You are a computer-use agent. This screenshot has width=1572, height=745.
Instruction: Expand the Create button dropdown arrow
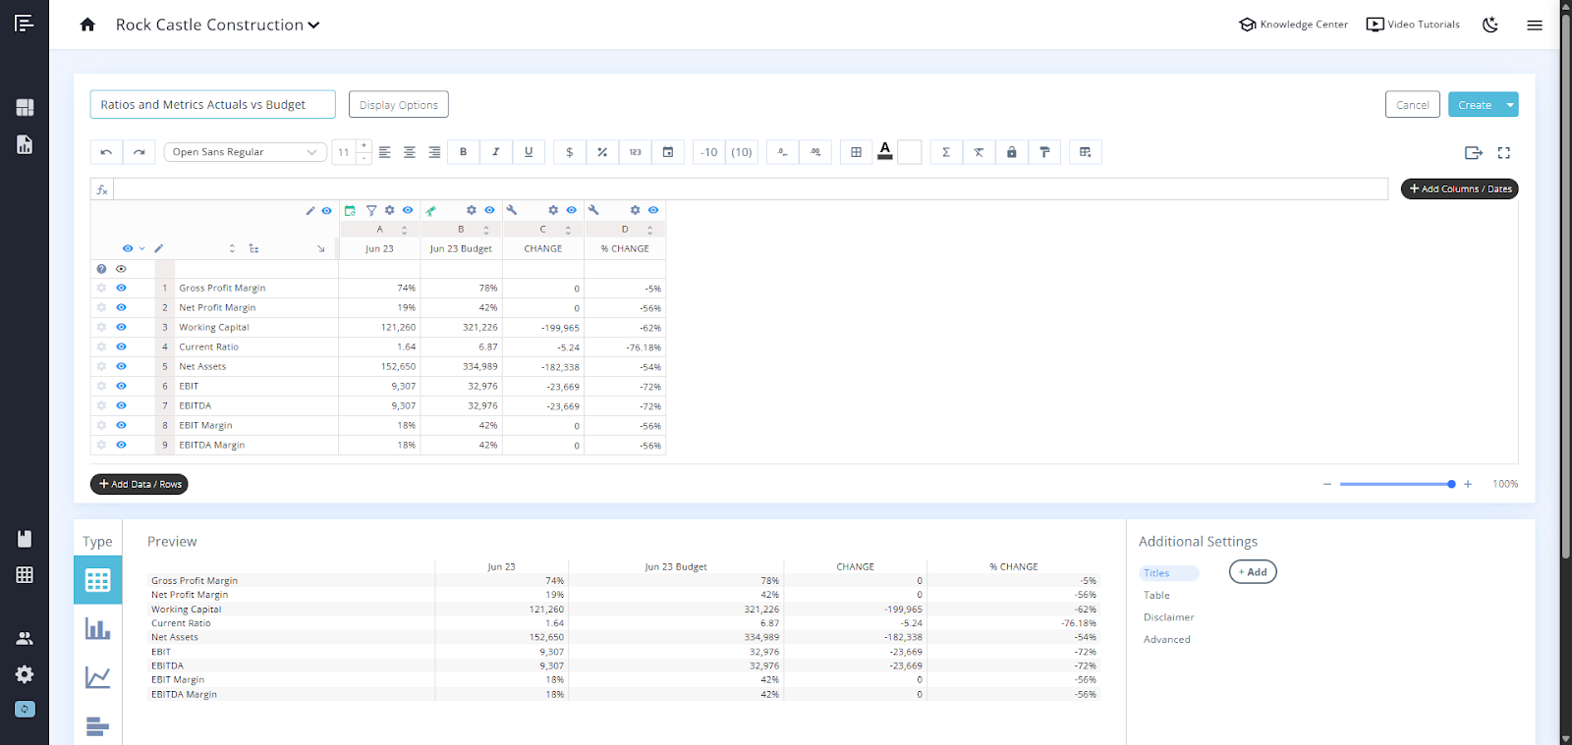[x=1510, y=105]
